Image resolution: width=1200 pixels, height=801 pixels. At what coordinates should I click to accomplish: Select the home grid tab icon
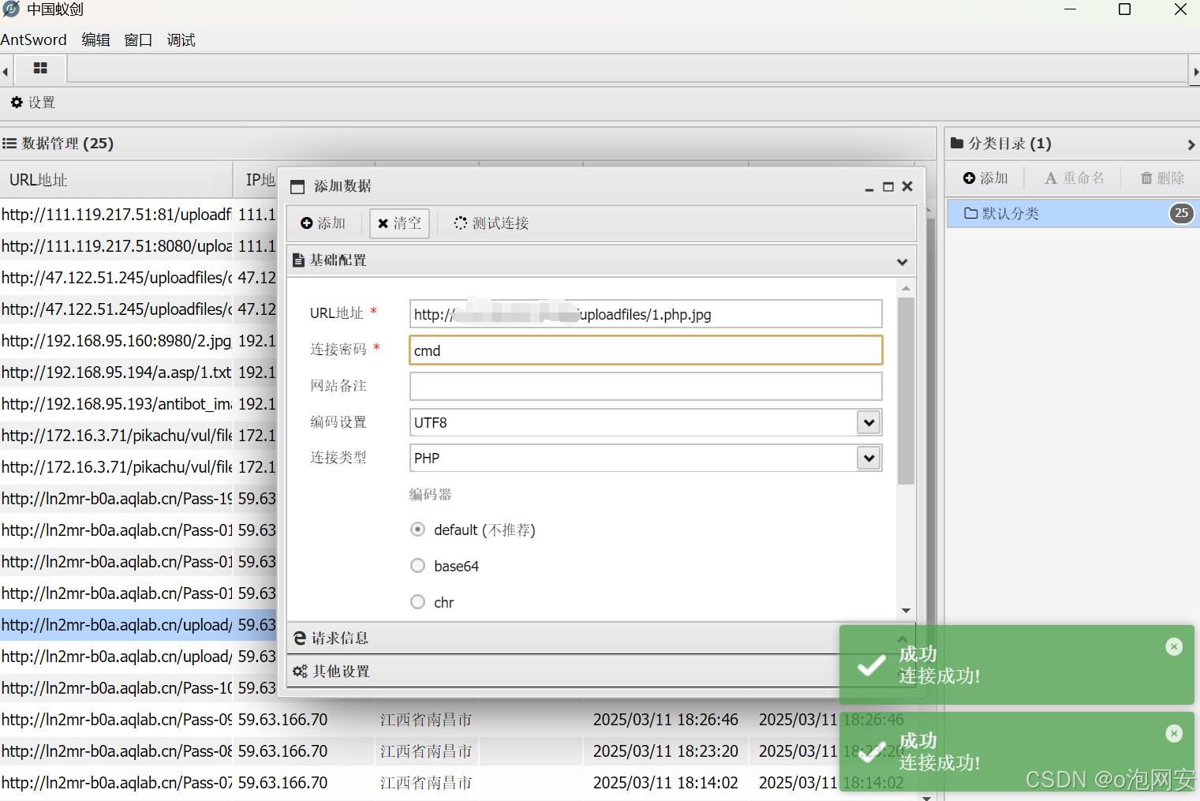tap(40, 69)
